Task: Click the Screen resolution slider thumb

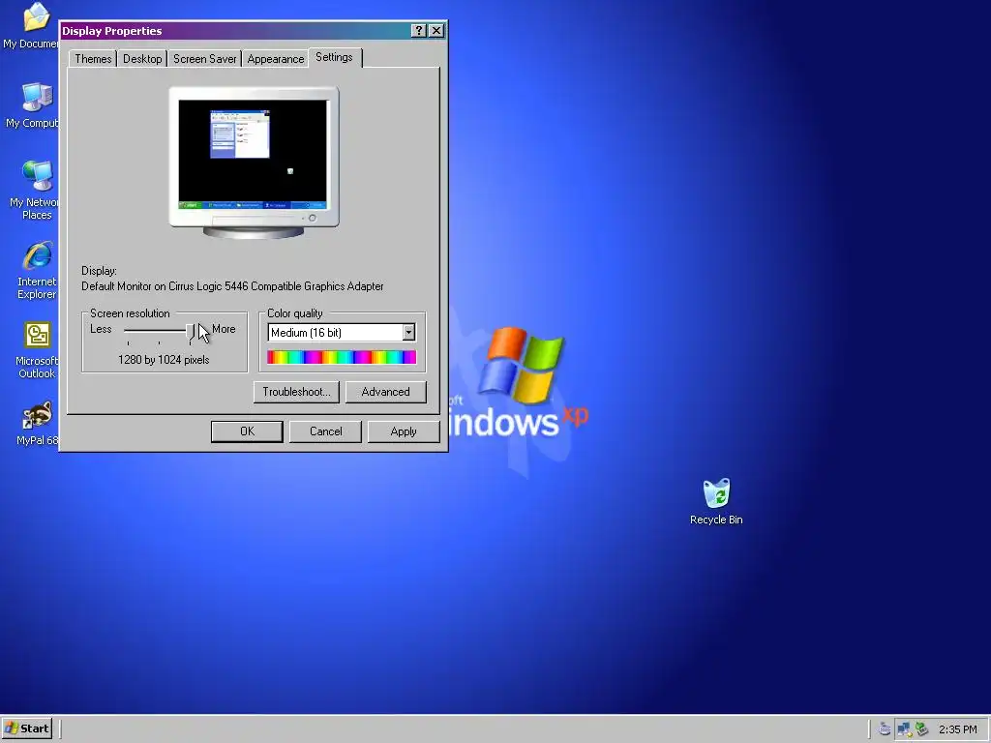Action: [191, 333]
